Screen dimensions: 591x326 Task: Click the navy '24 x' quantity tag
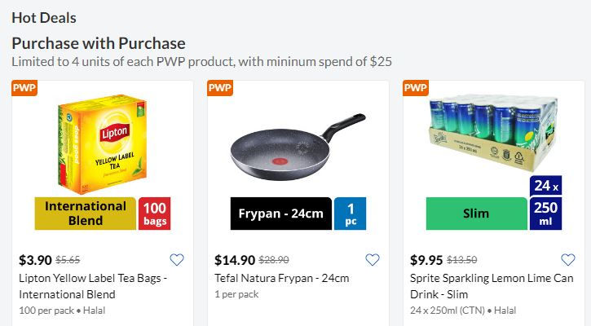click(545, 186)
